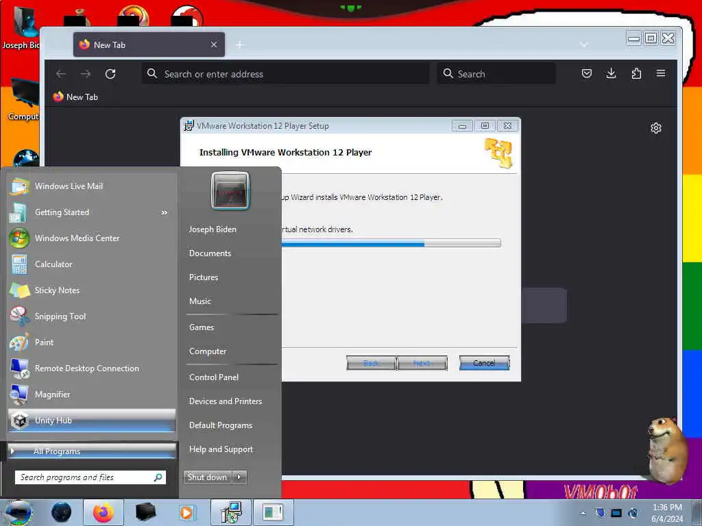This screenshot has width=702, height=526.
Task: Click the user account picture in Start menu
Action: point(230,190)
